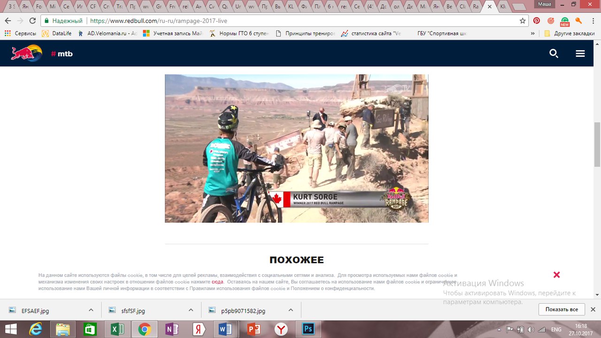Click the Kurt Sorge Rampage video image

click(x=297, y=148)
